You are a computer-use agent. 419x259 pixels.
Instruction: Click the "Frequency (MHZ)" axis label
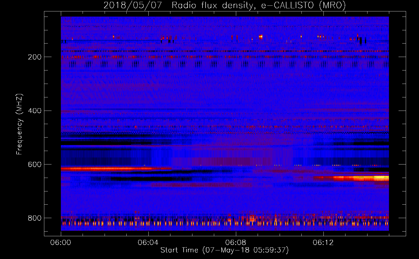19,124
